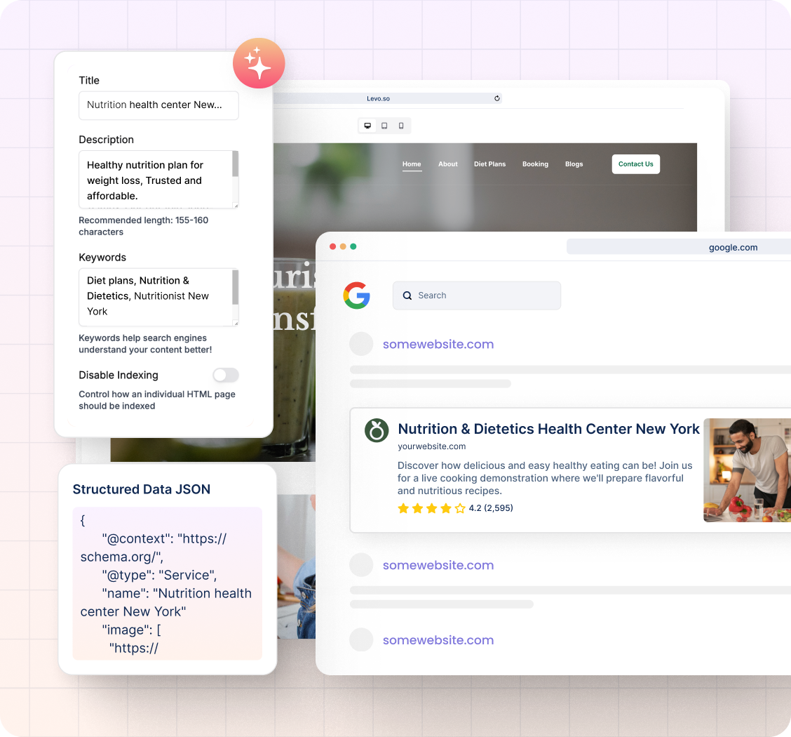The image size is (791, 737).
Task: Click the Google logo
Action: tap(357, 296)
